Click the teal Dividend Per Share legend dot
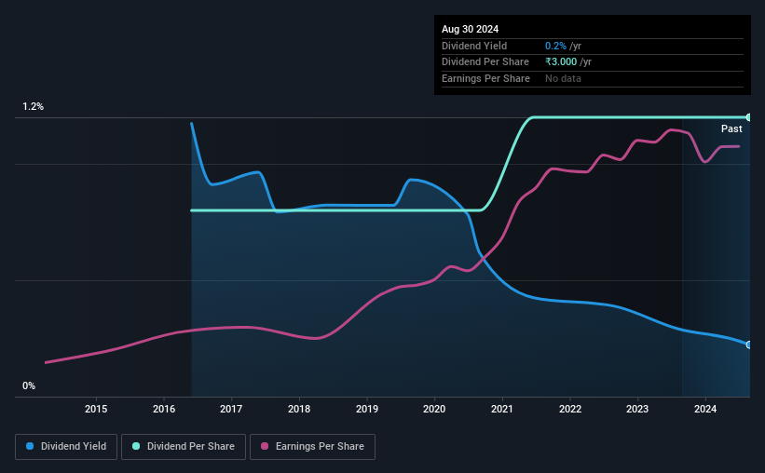The width and height of the screenshot is (765, 473). pyautogui.click(x=136, y=446)
